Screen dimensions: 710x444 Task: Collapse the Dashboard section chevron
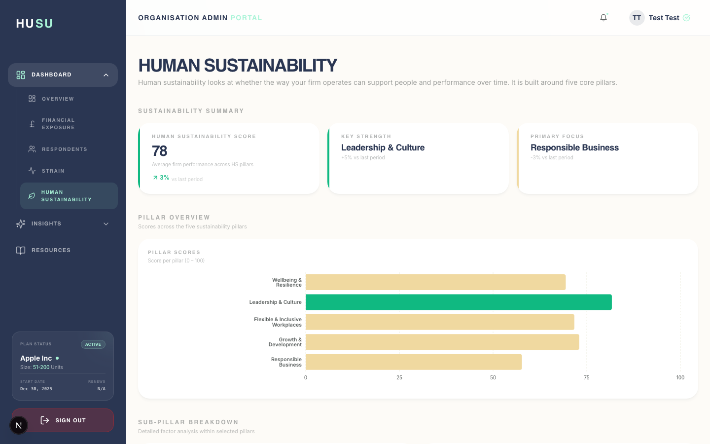[x=106, y=75]
